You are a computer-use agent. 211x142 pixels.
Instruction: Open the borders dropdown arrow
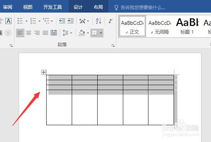coord(101,33)
